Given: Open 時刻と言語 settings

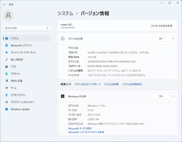Looking at the screenshot, I should 27,81.
